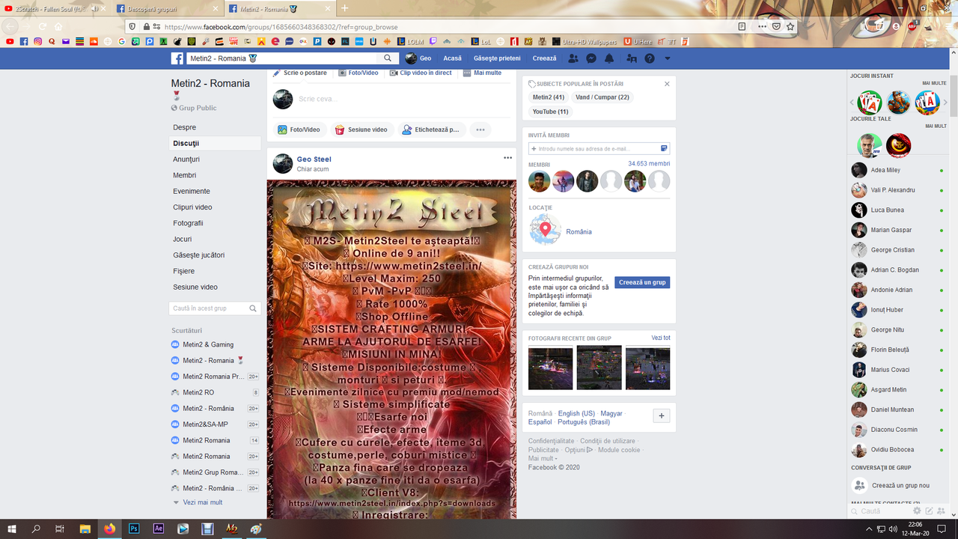Screen dimensions: 958x539
Task: Expand the Mai multe composer option
Action: (x=482, y=73)
